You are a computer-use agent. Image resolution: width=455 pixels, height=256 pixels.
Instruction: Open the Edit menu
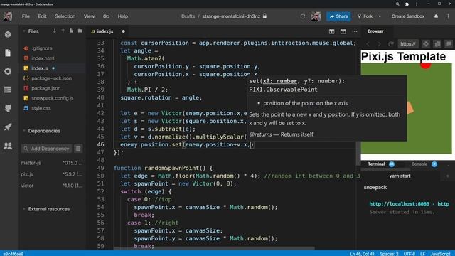(x=42, y=16)
